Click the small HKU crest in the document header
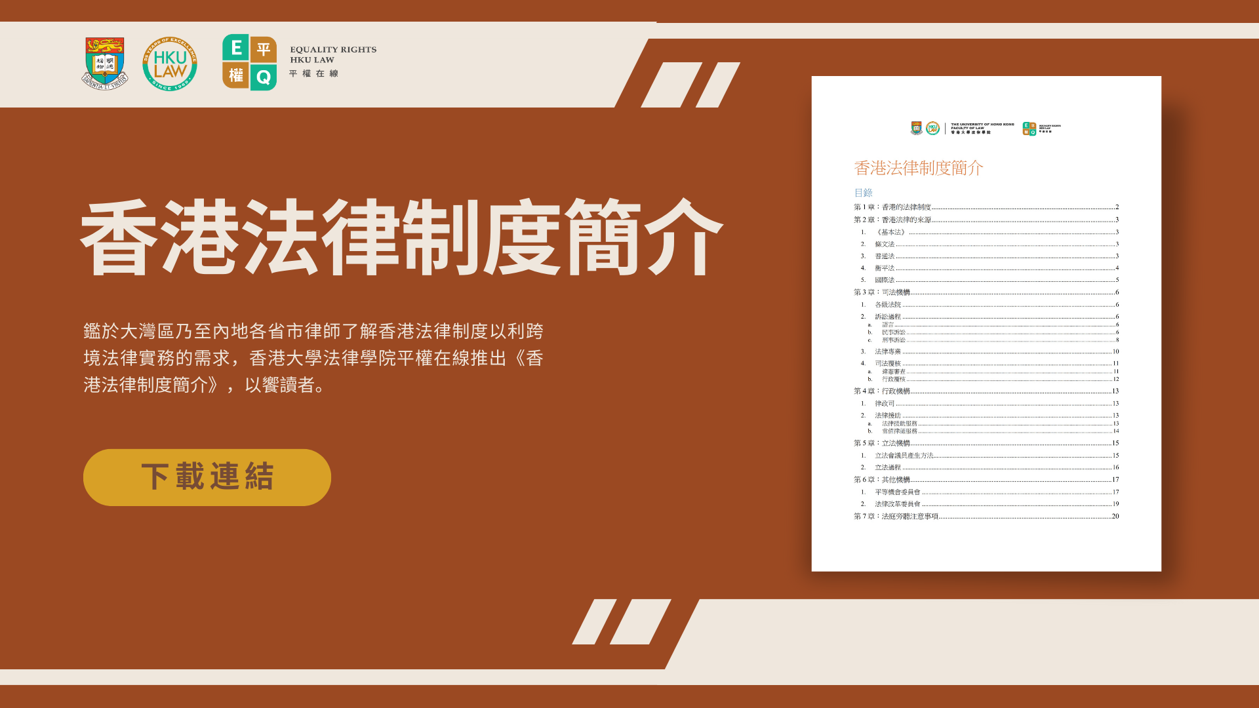Screen dimensions: 1259x708 pos(917,128)
